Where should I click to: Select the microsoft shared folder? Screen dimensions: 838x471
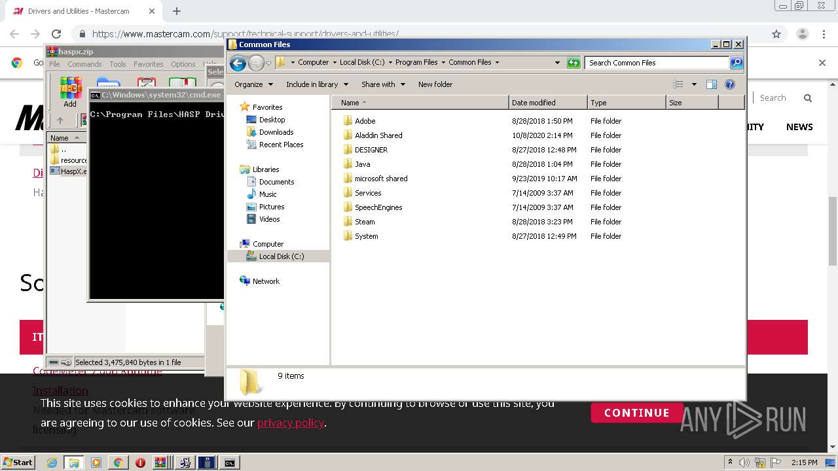pos(381,179)
